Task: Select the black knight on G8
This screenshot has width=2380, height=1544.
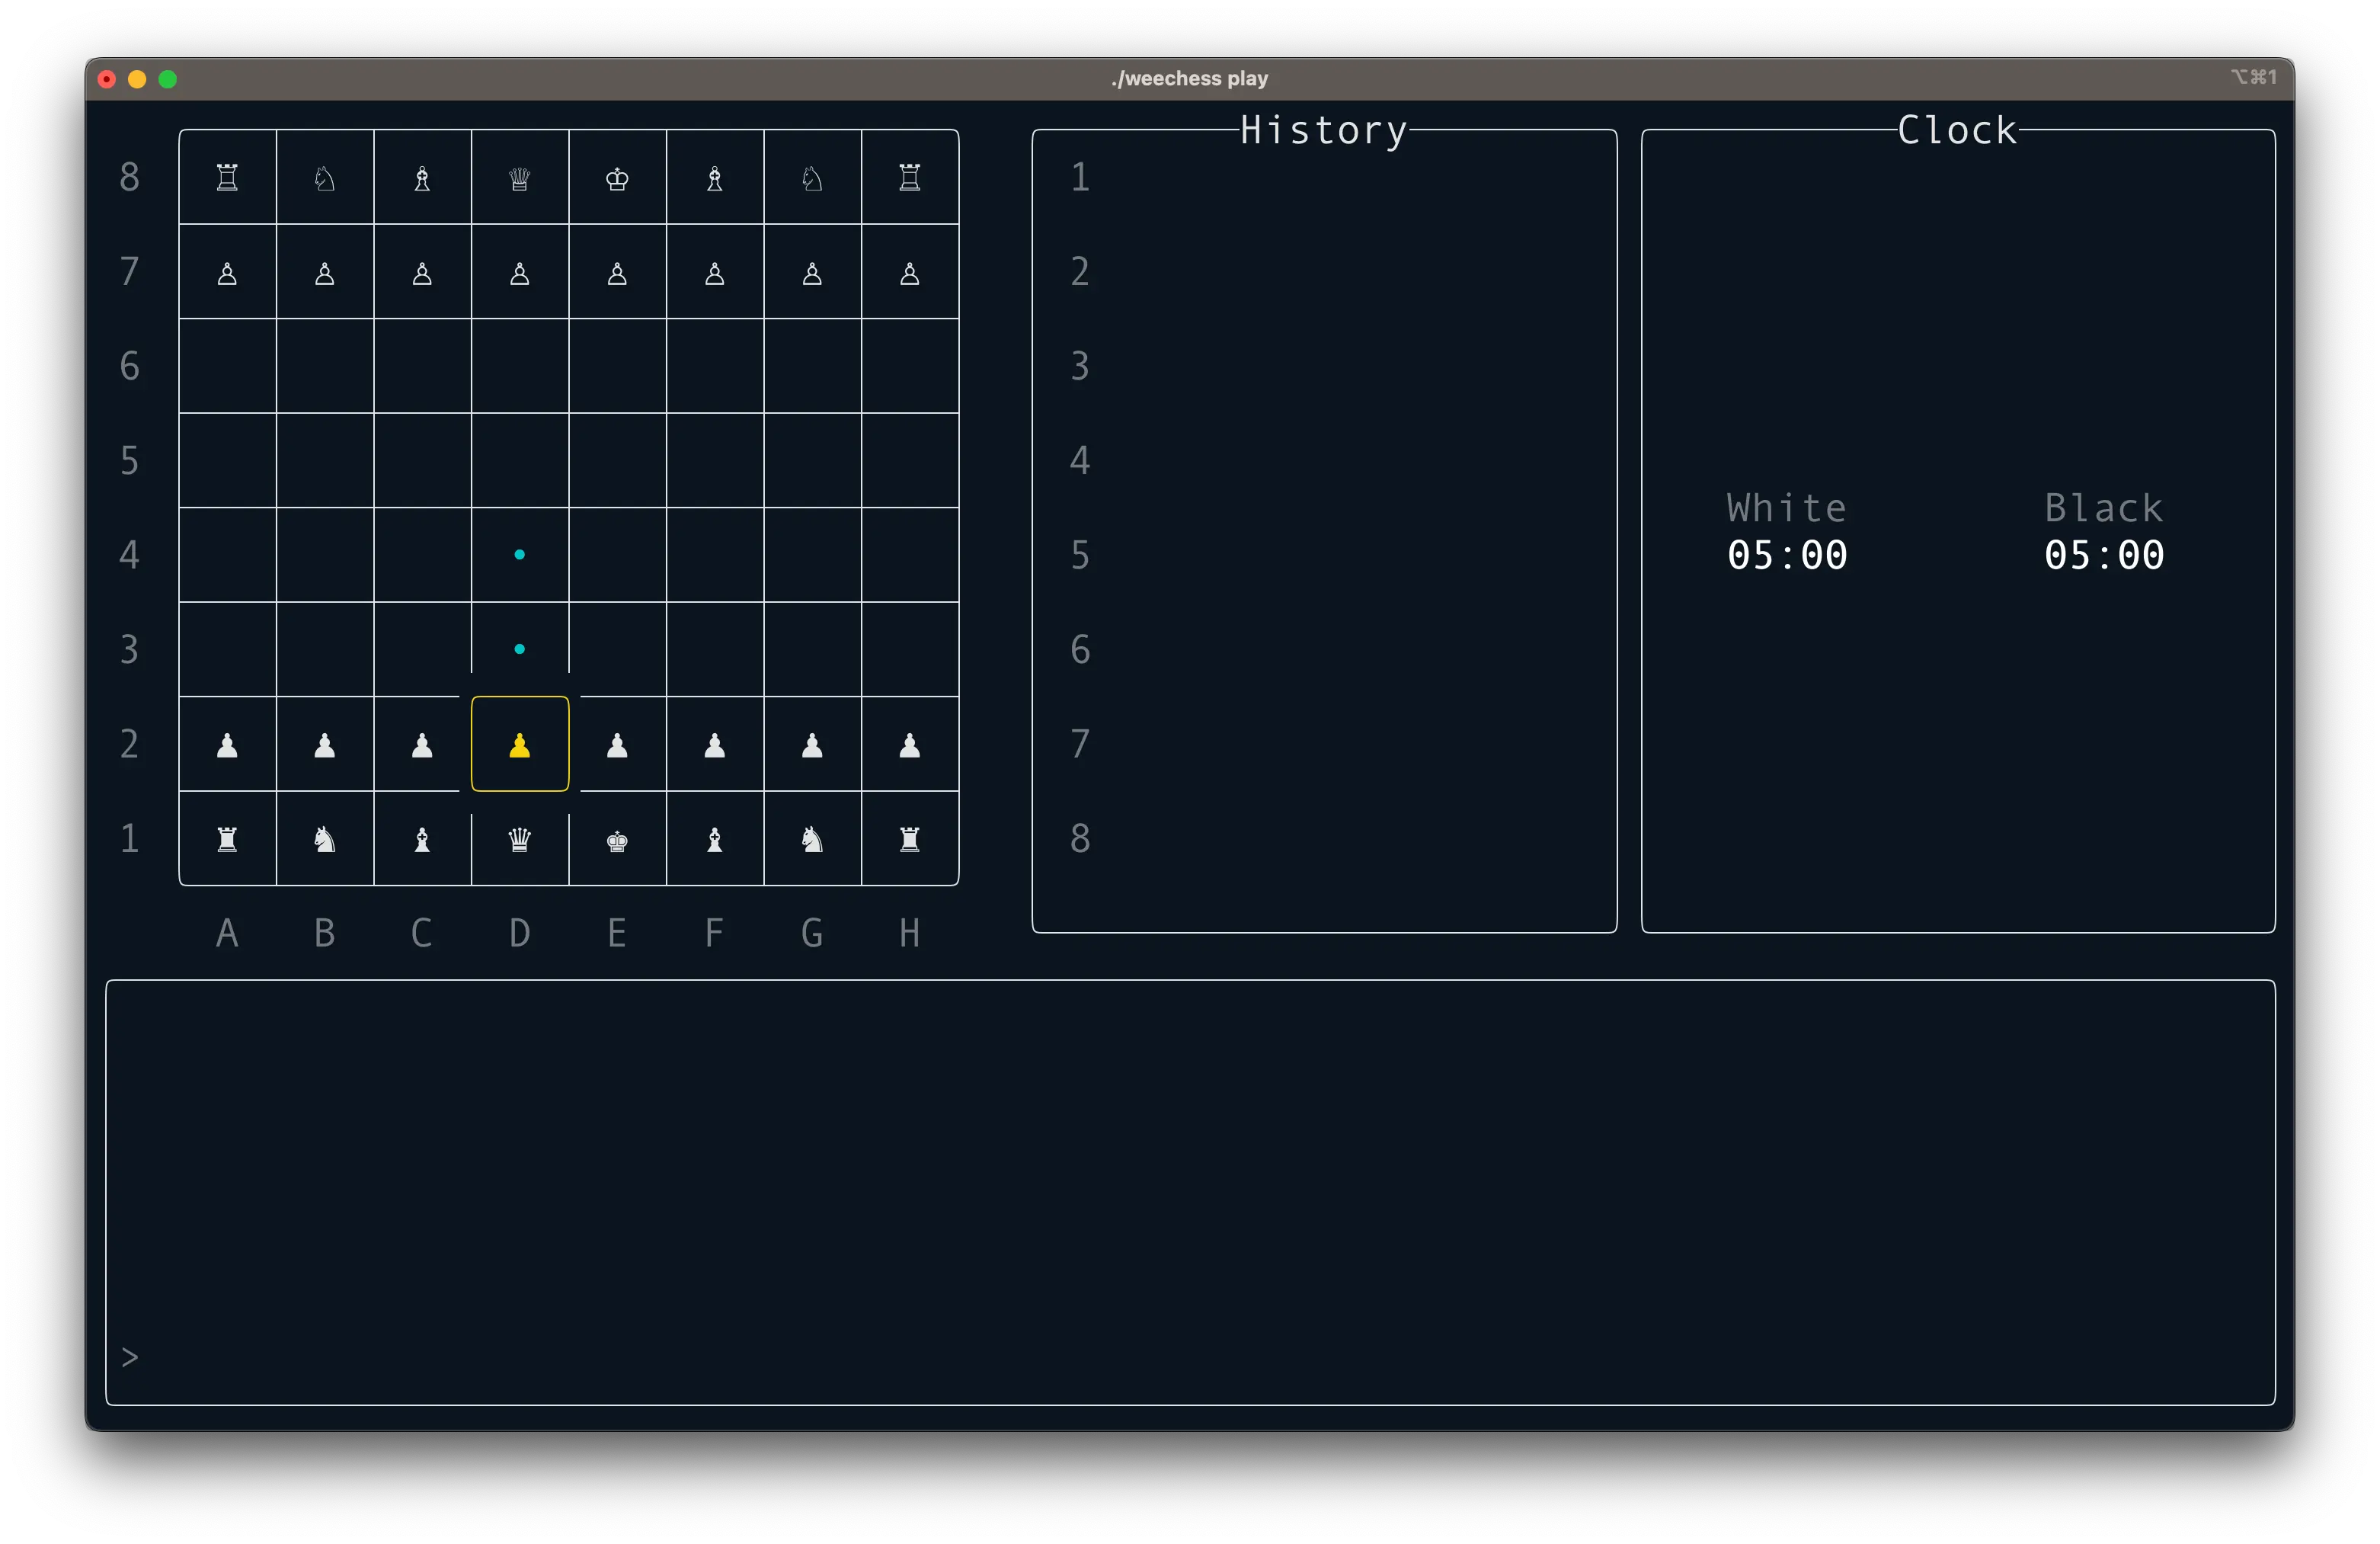Action: (812, 178)
